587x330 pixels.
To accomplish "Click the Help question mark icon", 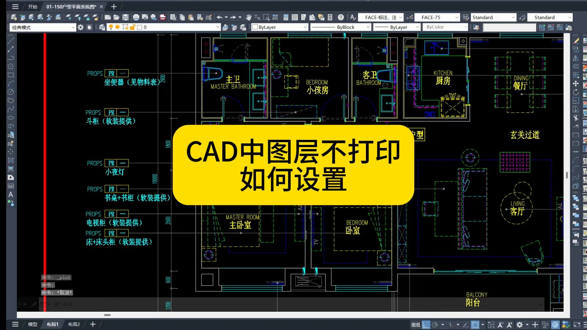I will 340,17.
